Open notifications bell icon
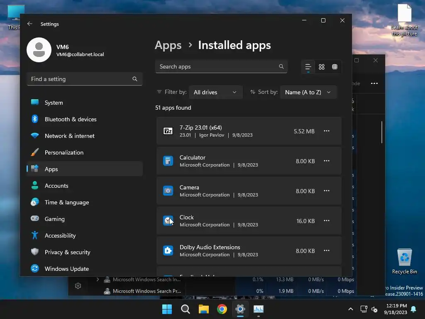425x319 pixels. pyautogui.click(x=414, y=309)
